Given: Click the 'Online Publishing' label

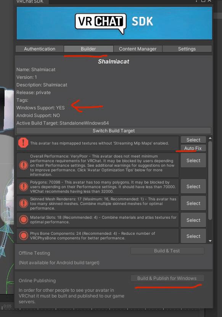Looking at the screenshot, I should coord(37,281).
